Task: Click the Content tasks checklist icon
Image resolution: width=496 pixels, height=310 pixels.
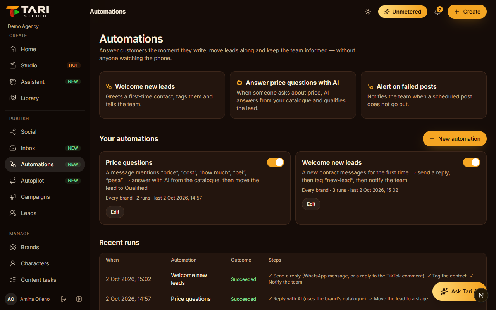Action: pos(13,280)
